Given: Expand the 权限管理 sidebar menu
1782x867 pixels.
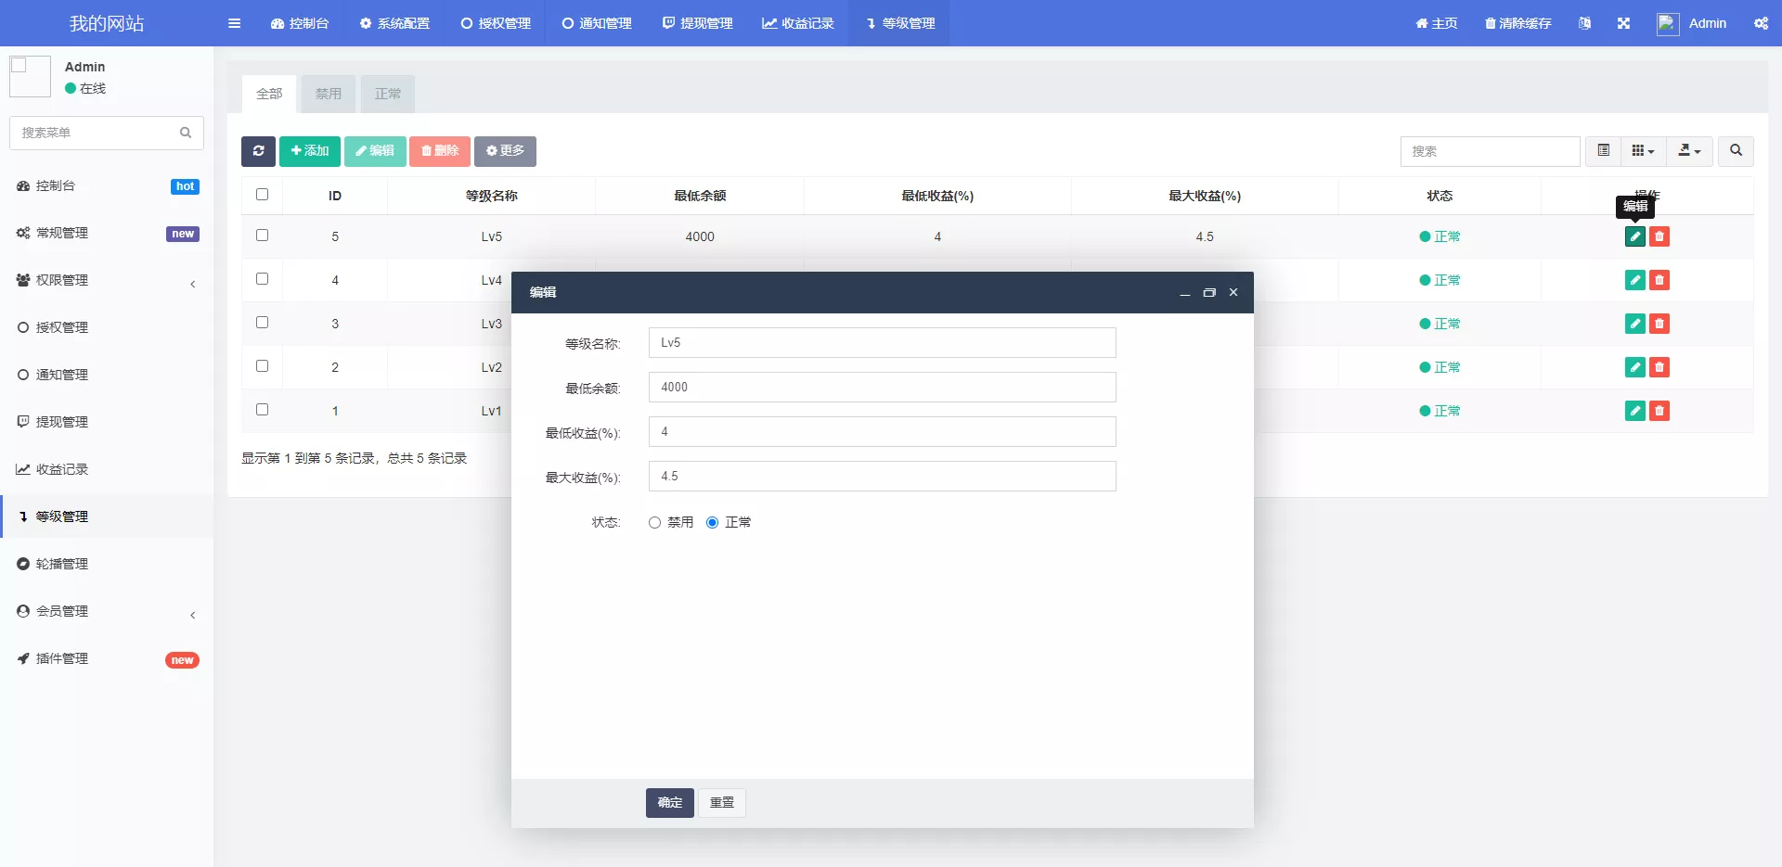Looking at the screenshot, I should (107, 280).
